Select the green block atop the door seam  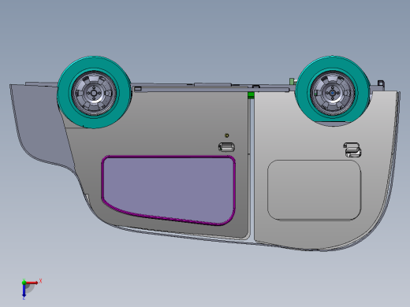tap(251, 95)
